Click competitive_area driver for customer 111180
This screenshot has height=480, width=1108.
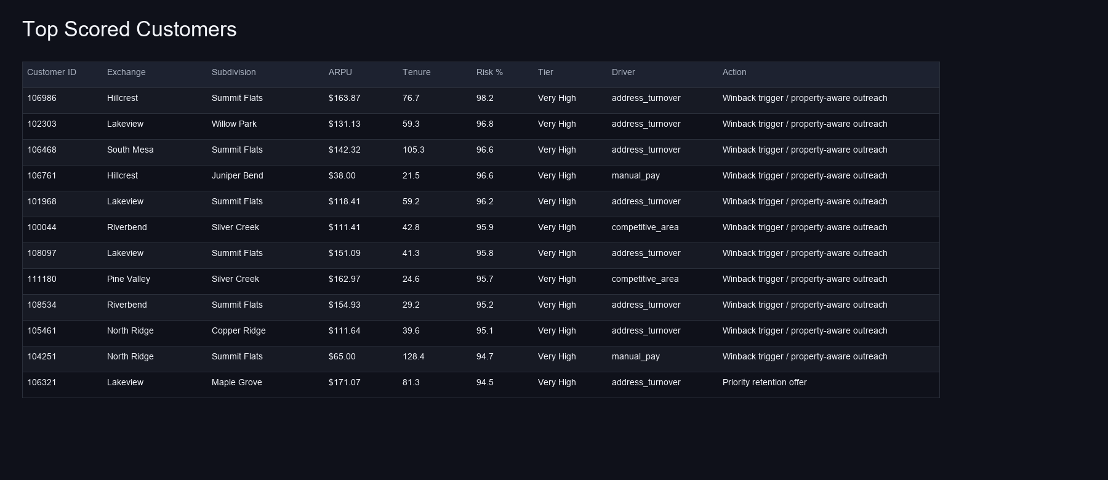coord(645,279)
